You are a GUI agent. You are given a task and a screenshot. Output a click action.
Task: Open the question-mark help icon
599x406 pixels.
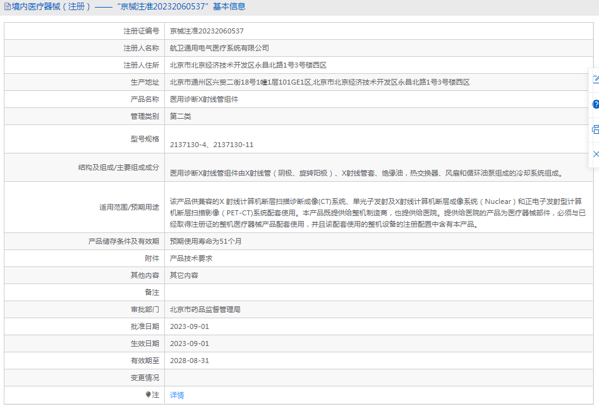(x=596, y=104)
